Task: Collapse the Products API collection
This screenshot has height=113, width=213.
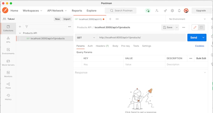Action: 20,33
